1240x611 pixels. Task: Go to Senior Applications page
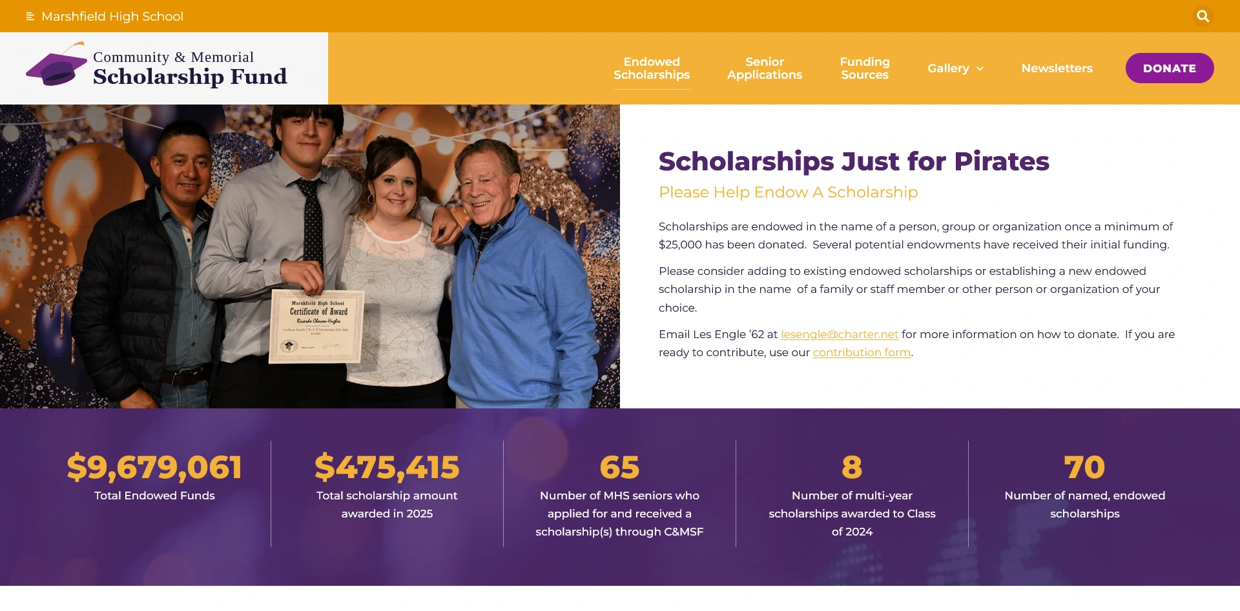click(765, 68)
